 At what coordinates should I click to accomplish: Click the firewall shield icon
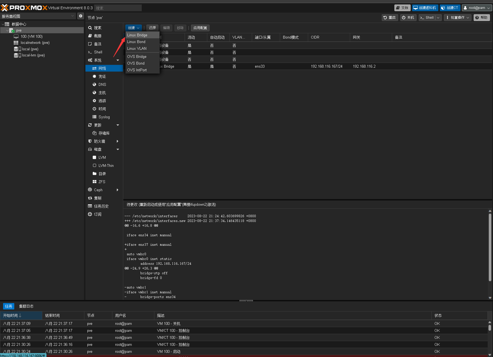(x=90, y=141)
